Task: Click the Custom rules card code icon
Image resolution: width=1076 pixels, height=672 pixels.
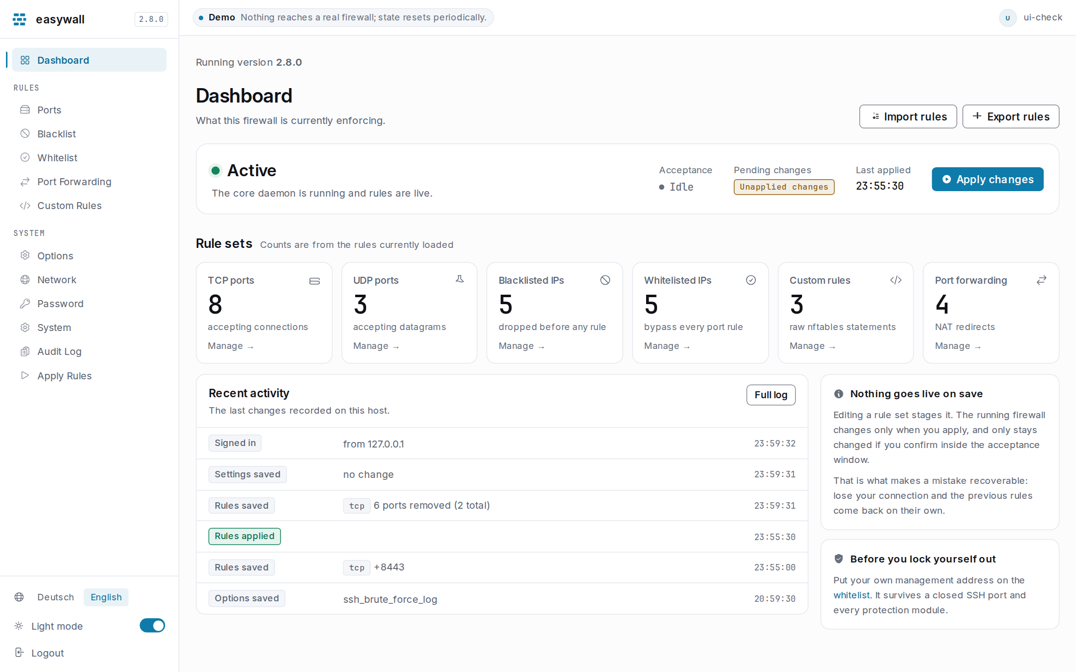Action: click(x=896, y=280)
